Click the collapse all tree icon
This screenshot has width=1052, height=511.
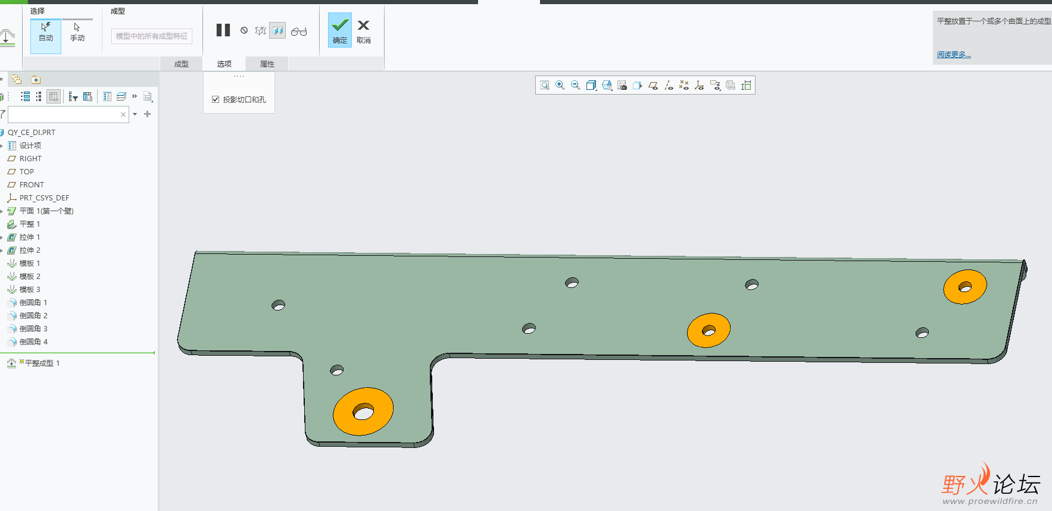click(x=39, y=96)
